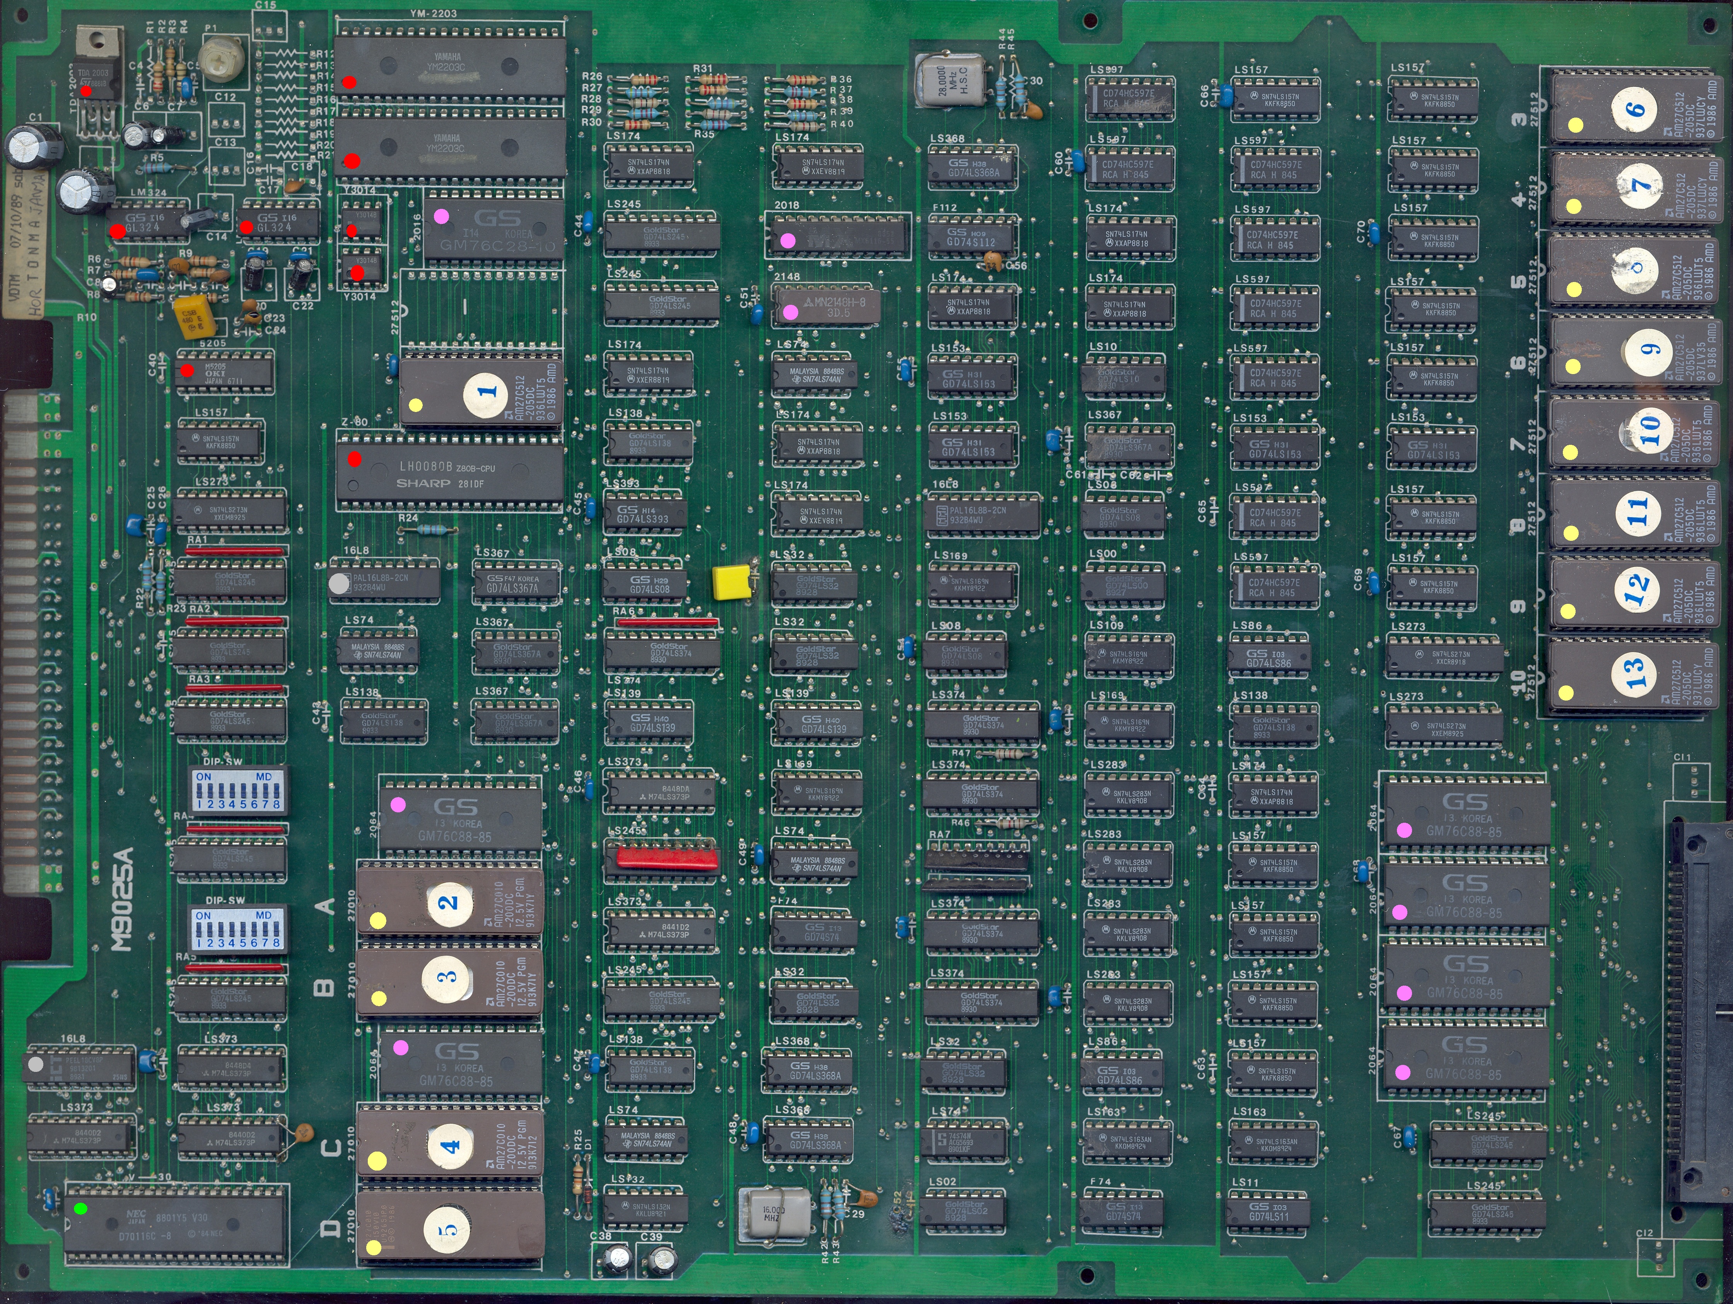Click the GD74LS11 chip
The image size is (1733, 1304).
click(1269, 1212)
